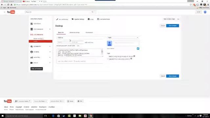Viewport: 210px width, 118px height.
Task: Open the more options menu near View on Watch Page
Action: tap(178, 19)
